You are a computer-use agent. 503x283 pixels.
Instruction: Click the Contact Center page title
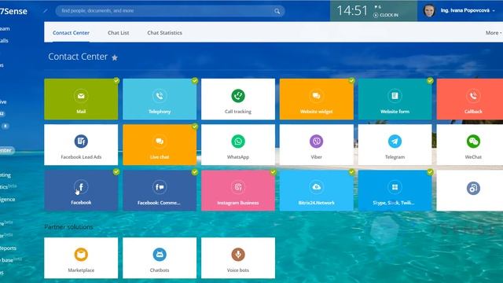click(78, 57)
